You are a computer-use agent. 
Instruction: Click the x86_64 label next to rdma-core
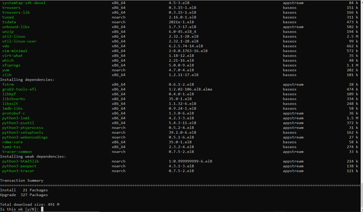click(x=118, y=142)
